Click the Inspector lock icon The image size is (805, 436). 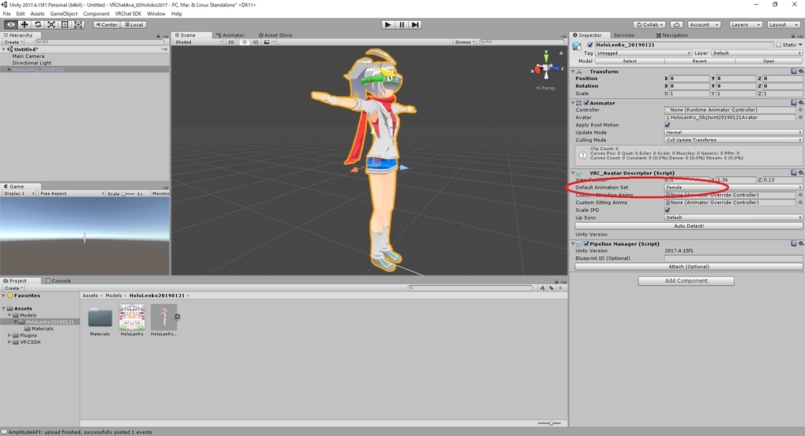(x=792, y=35)
